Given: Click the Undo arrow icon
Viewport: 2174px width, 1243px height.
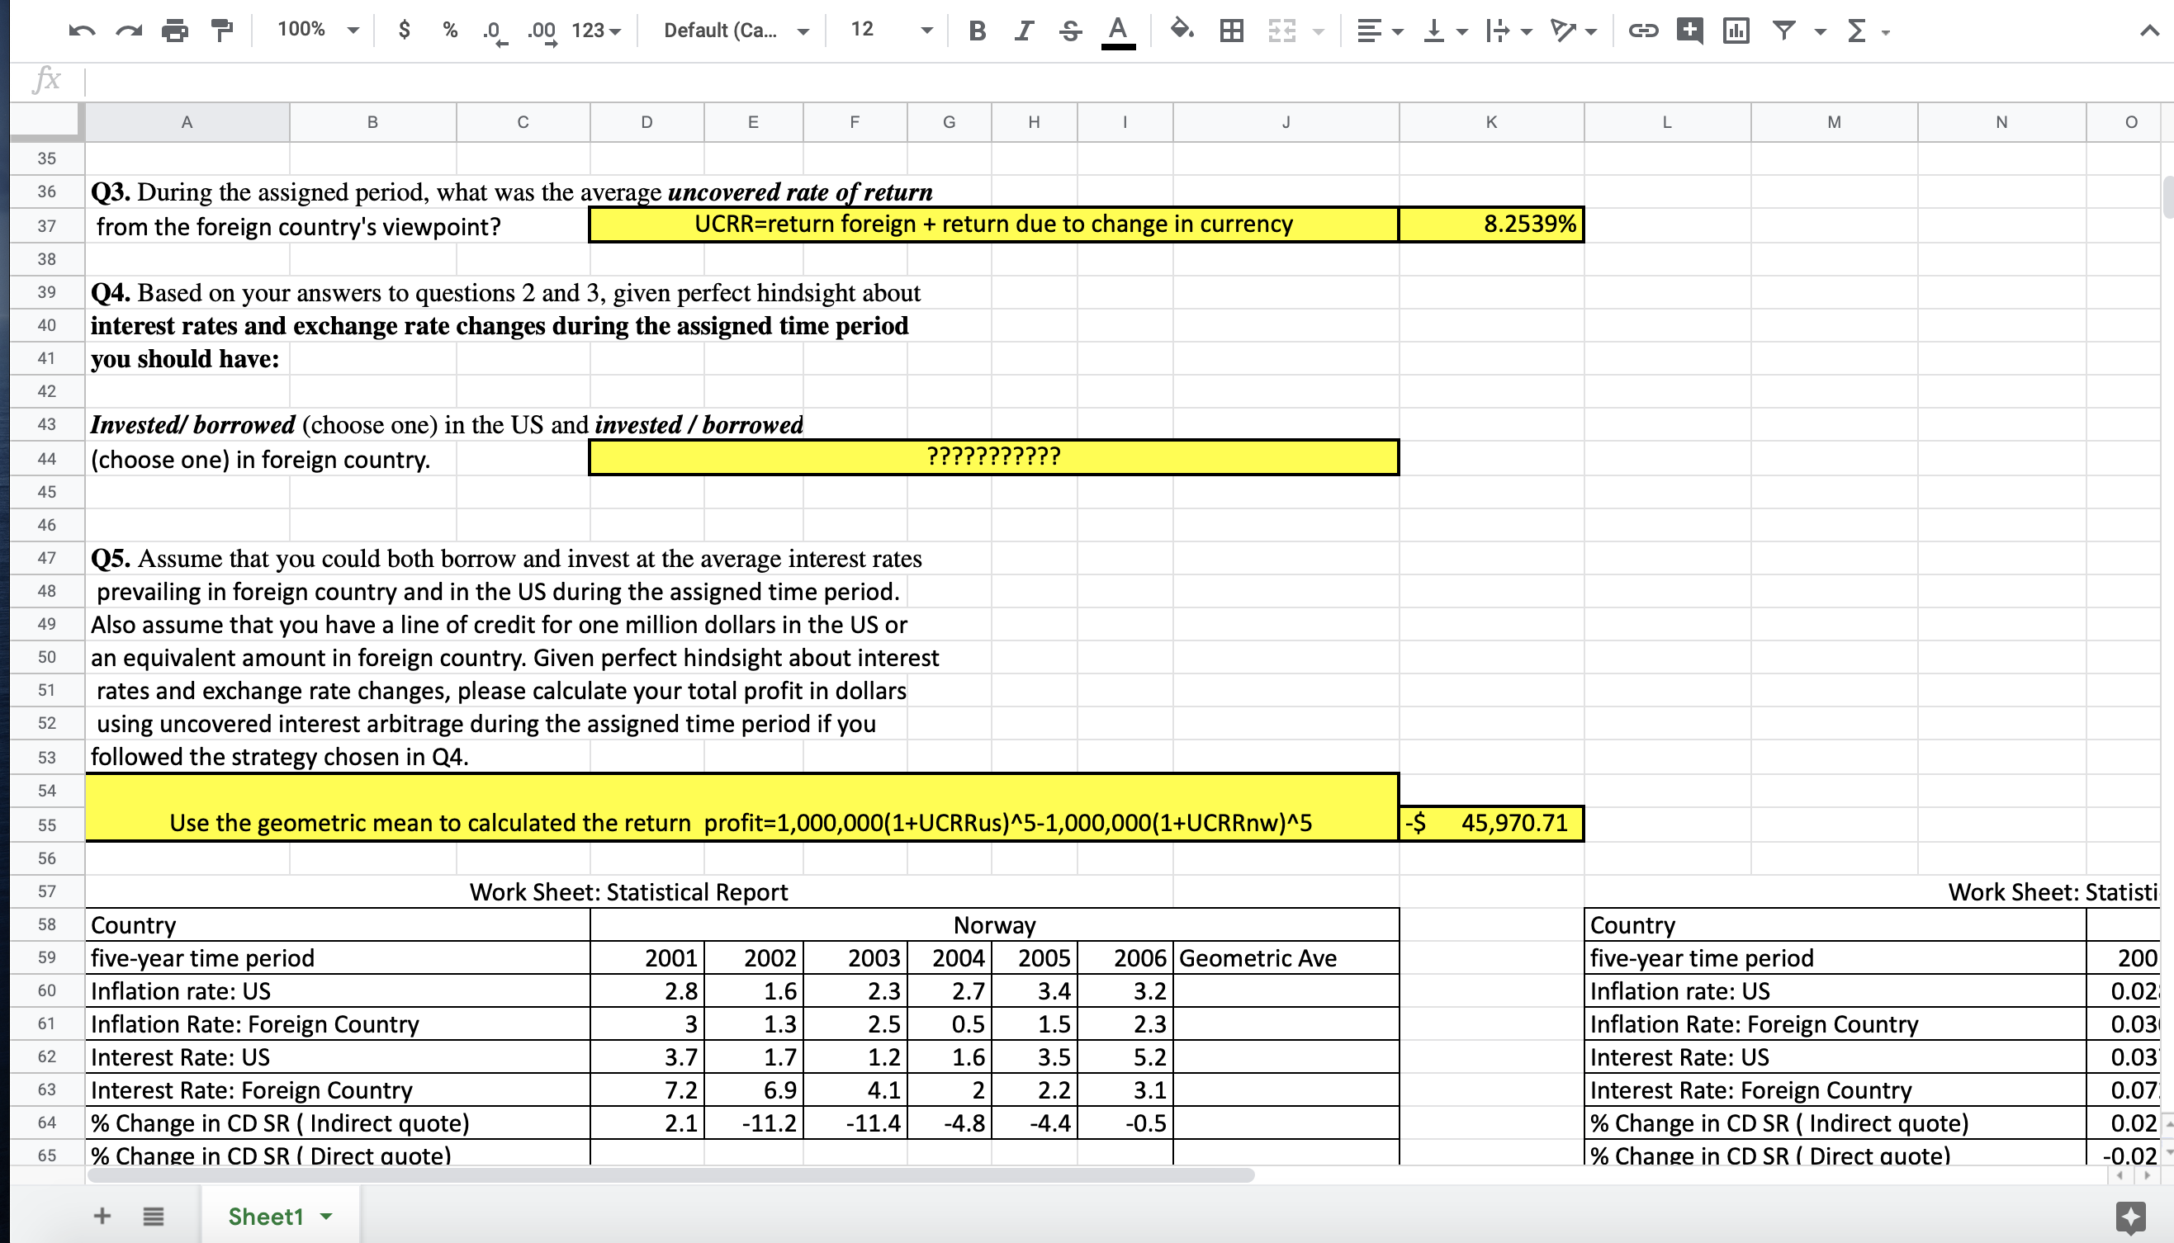Looking at the screenshot, I should coord(81,31).
